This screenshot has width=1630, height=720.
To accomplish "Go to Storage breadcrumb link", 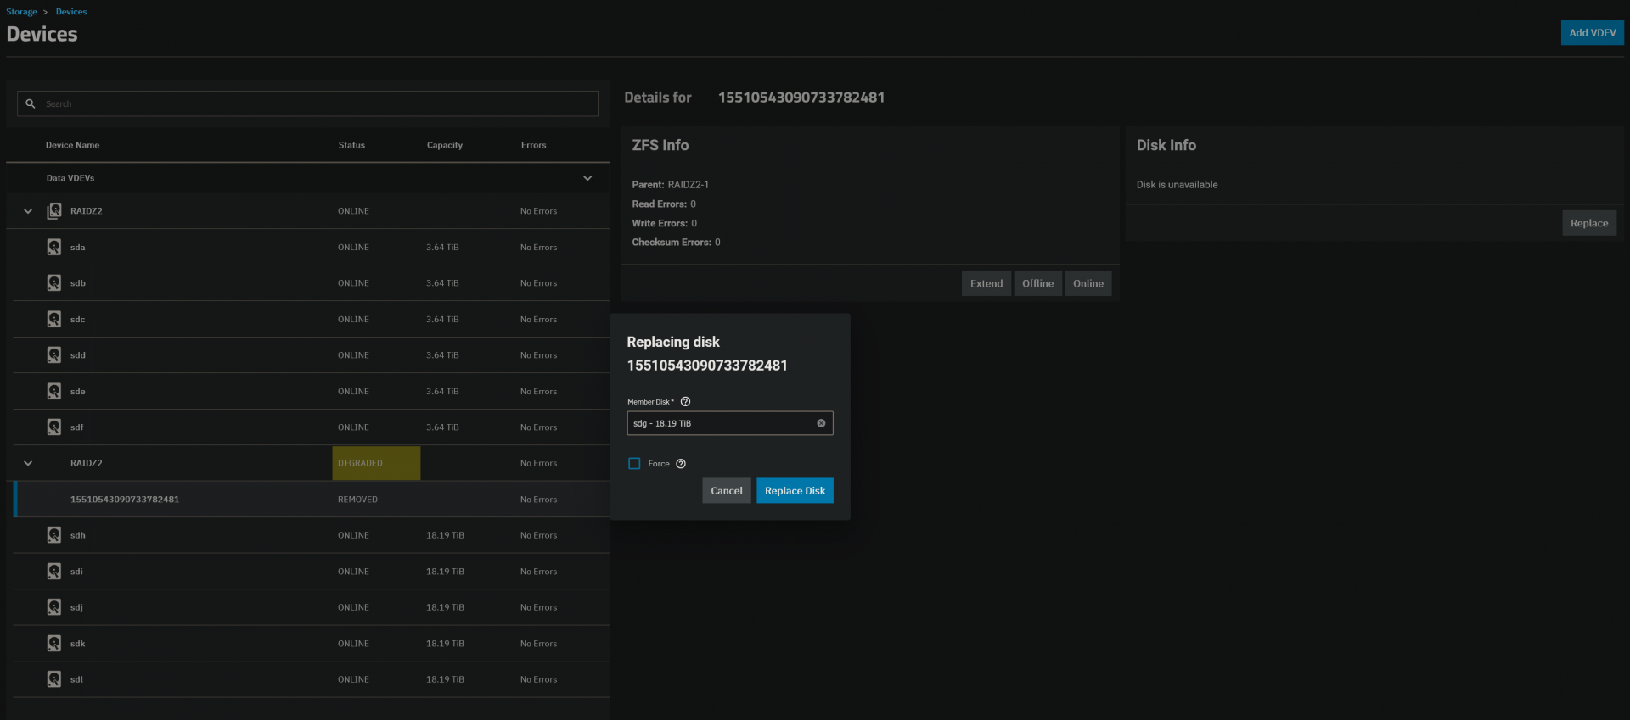I will click(x=21, y=12).
